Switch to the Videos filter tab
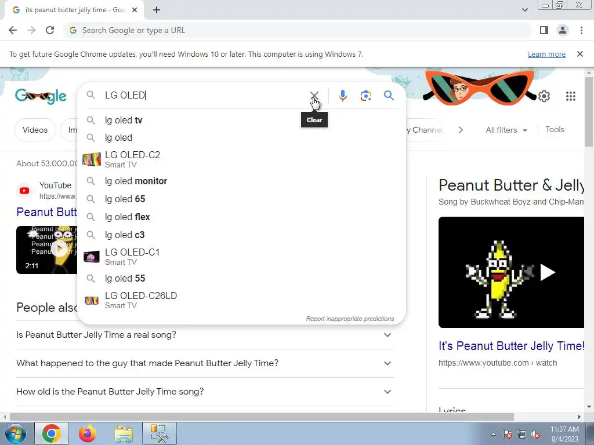This screenshot has width=594, height=445. click(x=35, y=130)
